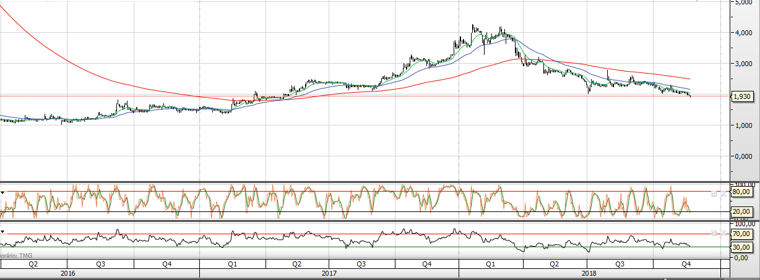This screenshot has width=760, height=280.
Task: Click the 30,00 RSI level label
Action: point(743,248)
